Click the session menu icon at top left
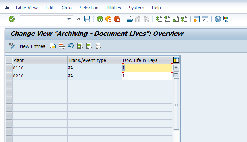 point(7,7)
